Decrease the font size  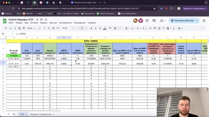coord(77,28)
